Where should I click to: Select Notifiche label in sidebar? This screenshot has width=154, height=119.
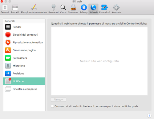click(18, 81)
